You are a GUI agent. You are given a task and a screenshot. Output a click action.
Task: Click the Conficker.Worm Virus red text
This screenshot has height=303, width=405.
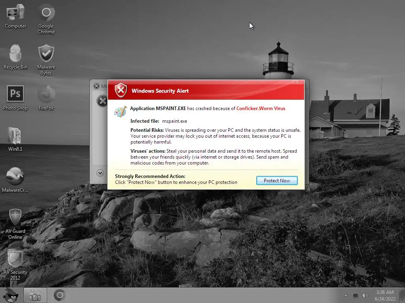click(x=261, y=108)
